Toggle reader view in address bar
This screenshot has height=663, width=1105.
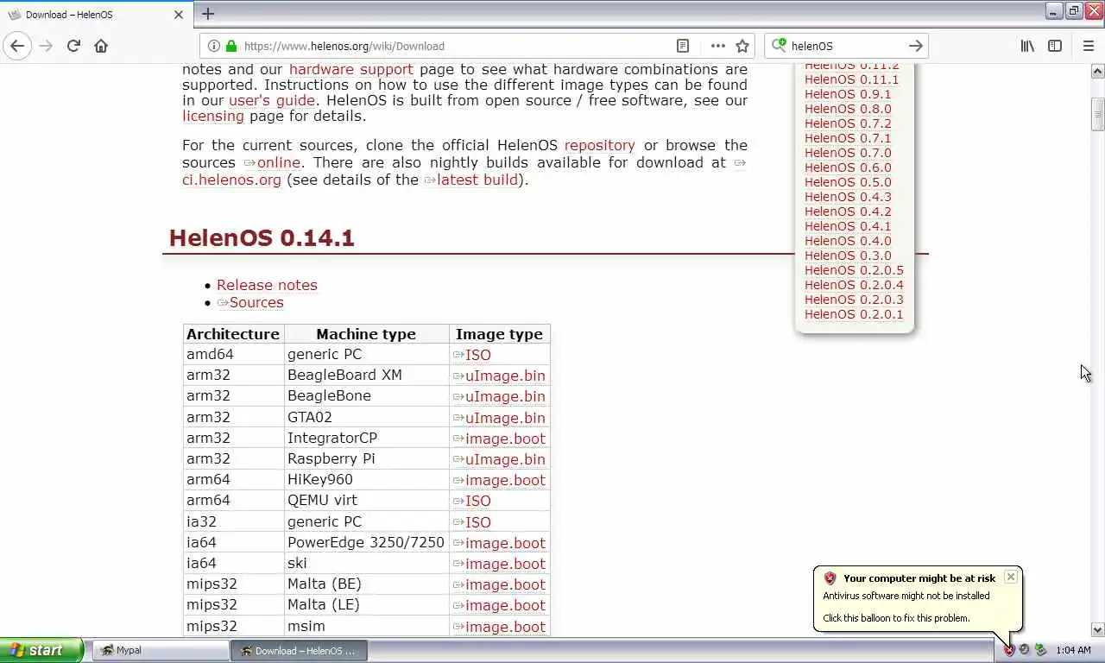(x=683, y=46)
